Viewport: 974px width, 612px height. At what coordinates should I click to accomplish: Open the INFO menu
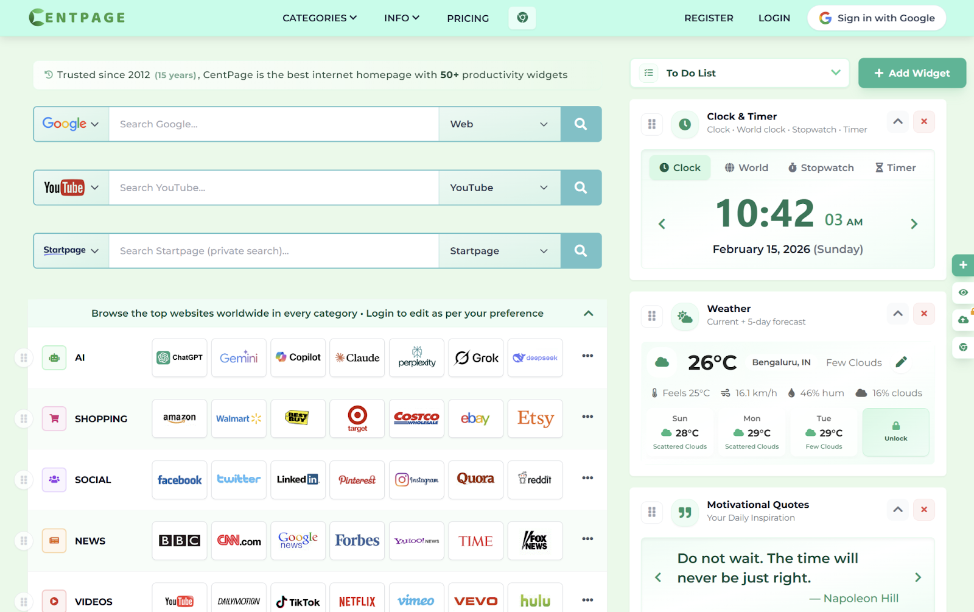(401, 18)
